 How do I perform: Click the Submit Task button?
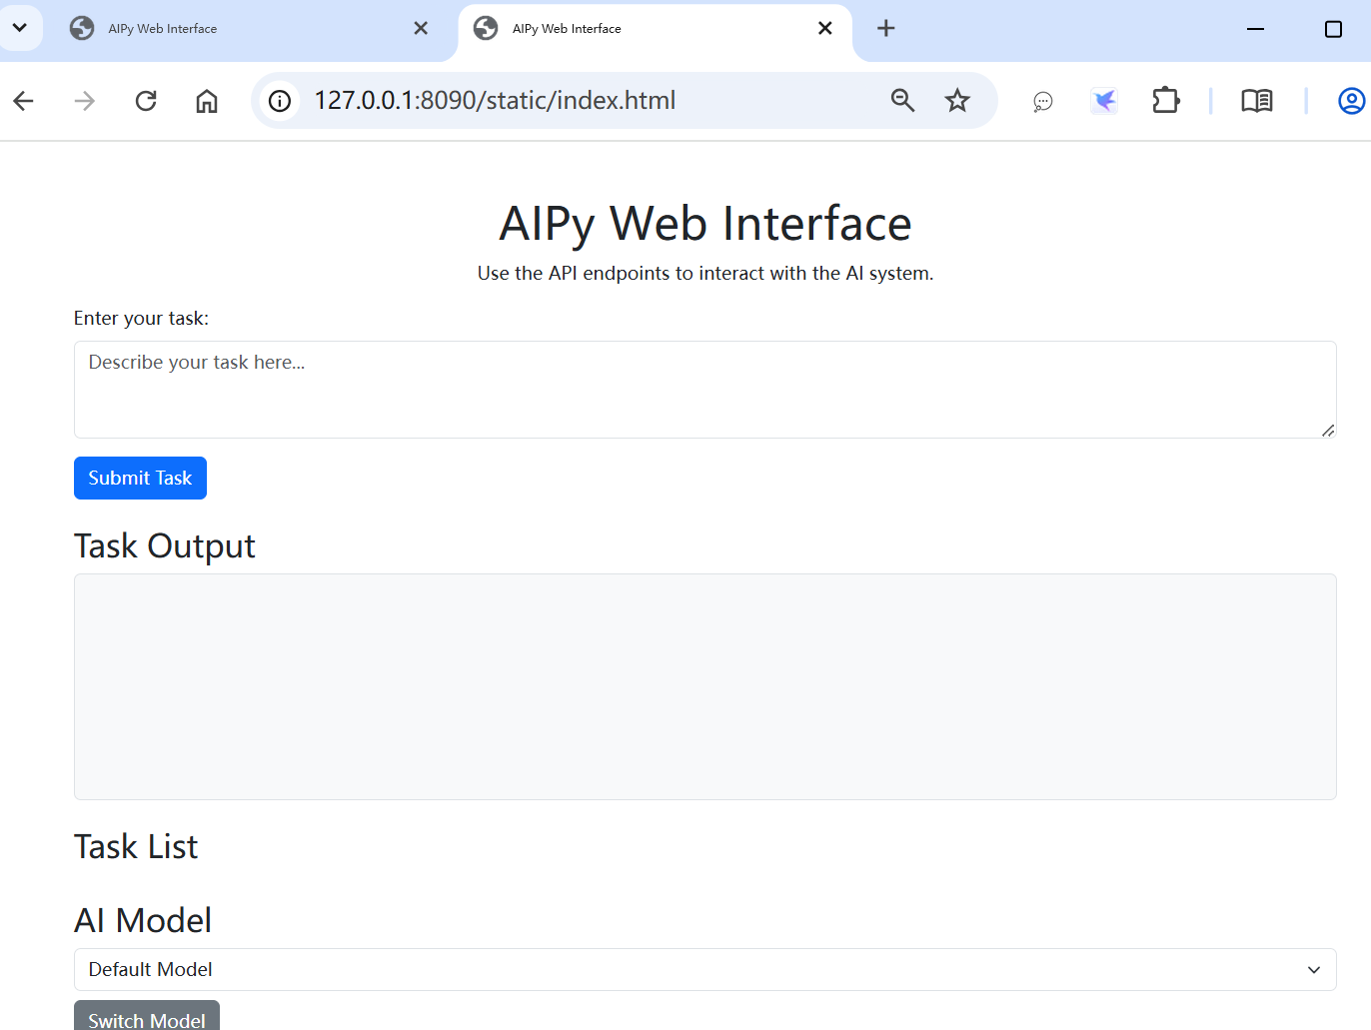(x=140, y=479)
